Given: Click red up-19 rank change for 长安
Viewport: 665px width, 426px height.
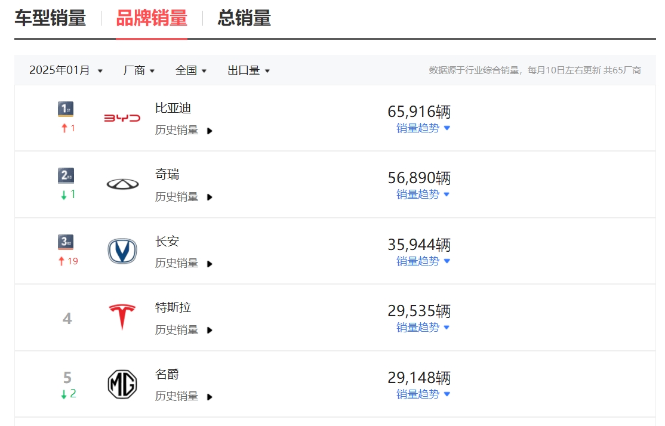Looking at the screenshot, I should click(68, 261).
